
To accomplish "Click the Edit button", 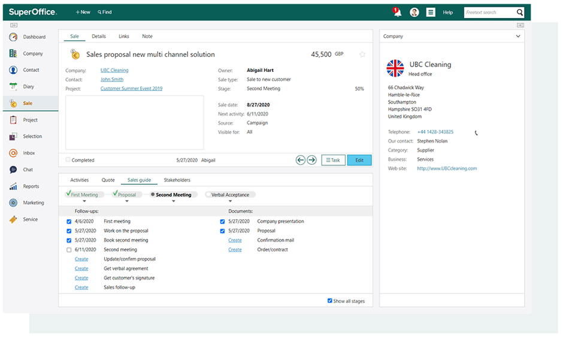I will 359,160.
